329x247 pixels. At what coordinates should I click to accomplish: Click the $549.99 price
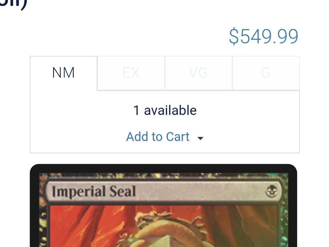pos(263,36)
